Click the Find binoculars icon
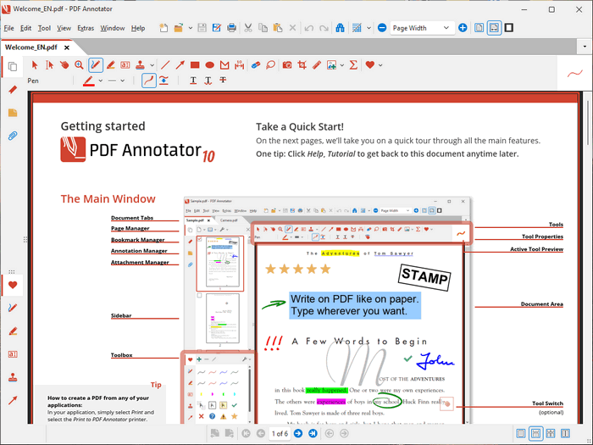This screenshot has height=445, width=593. pyautogui.click(x=340, y=28)
